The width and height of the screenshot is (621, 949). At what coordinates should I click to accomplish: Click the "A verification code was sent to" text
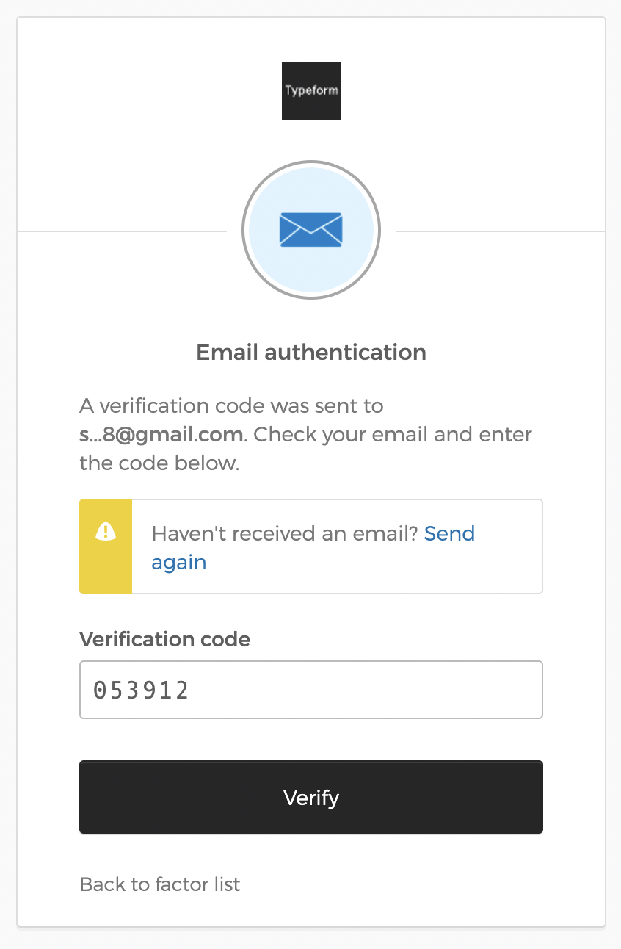[232, 405]
